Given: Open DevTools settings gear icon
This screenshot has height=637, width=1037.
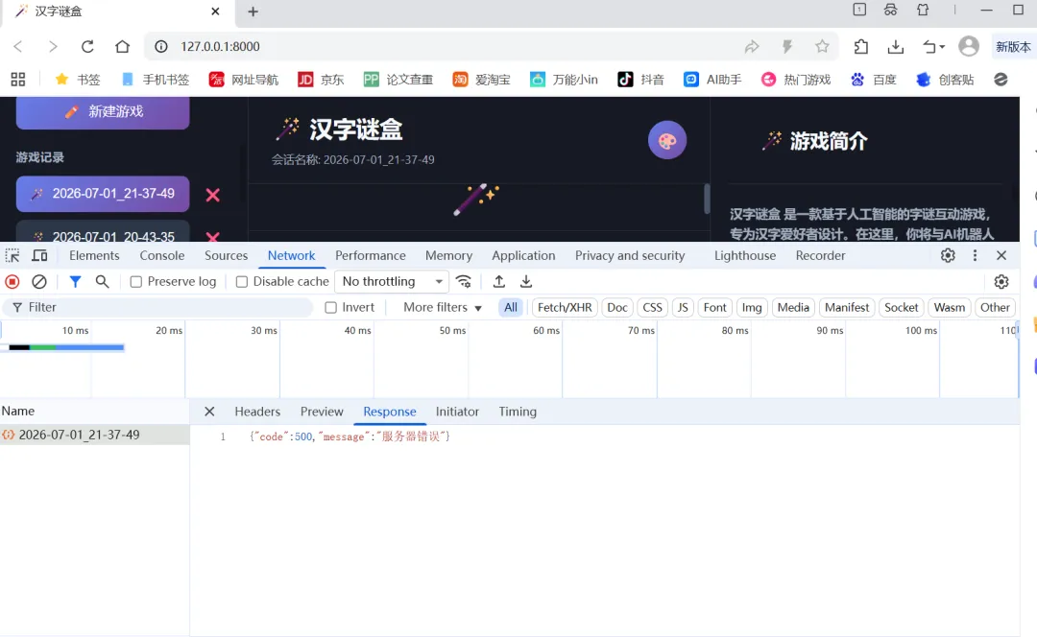Looking at the screenshot, I should tap(948, 256).
